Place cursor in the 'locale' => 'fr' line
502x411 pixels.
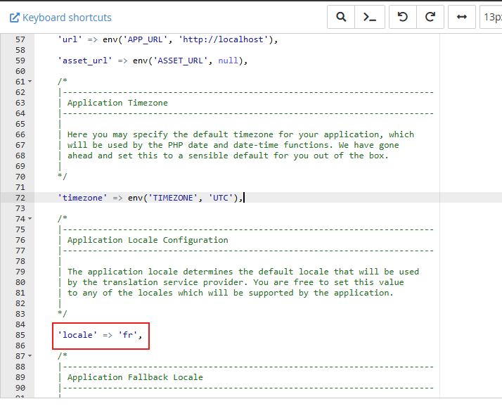[103, 335]
